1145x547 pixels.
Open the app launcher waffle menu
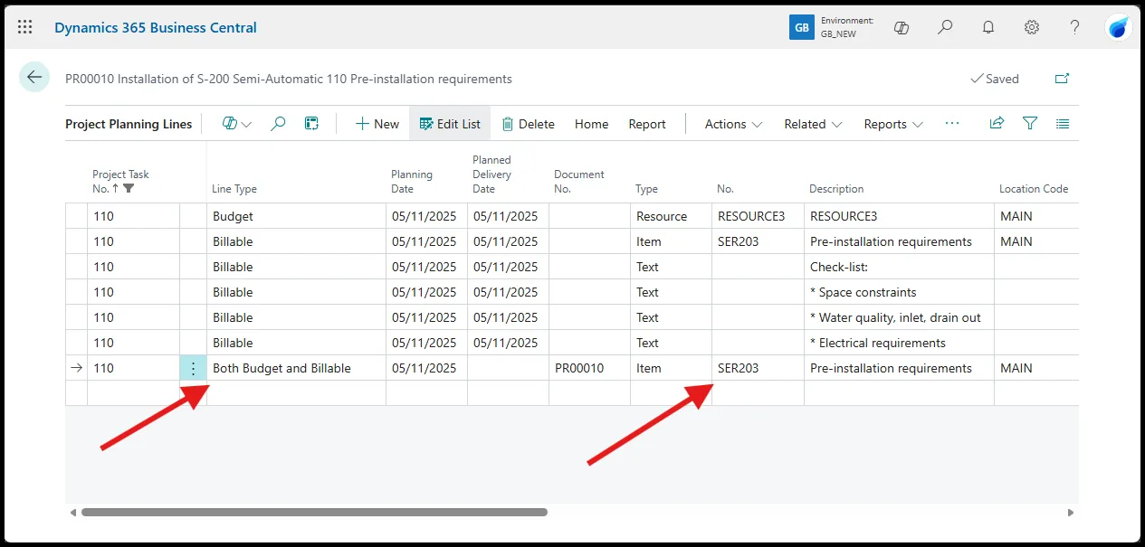25,27
